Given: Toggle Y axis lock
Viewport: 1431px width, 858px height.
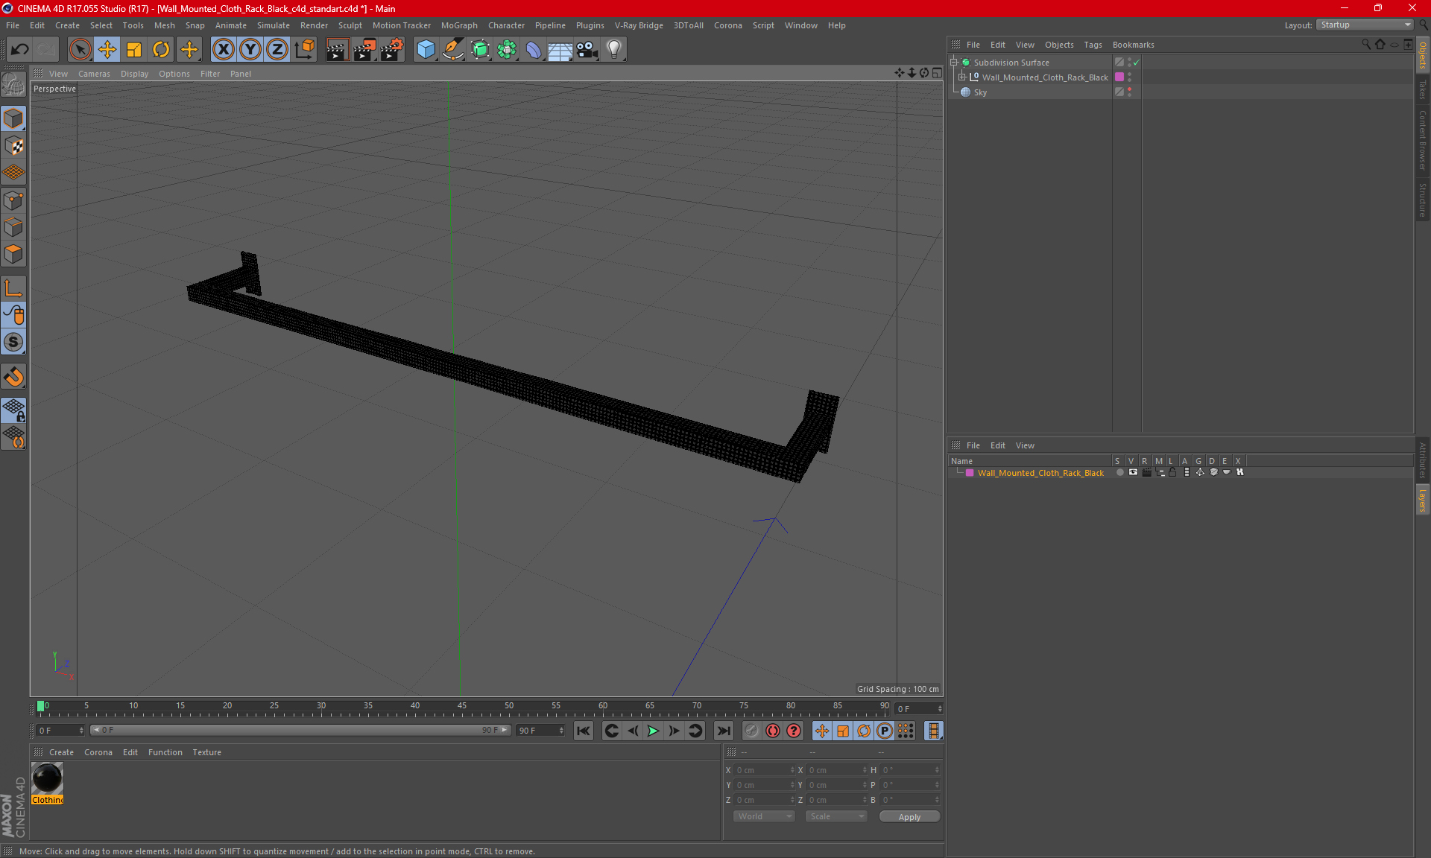Looking at the screenshot, I should click(x=250, y=49).
